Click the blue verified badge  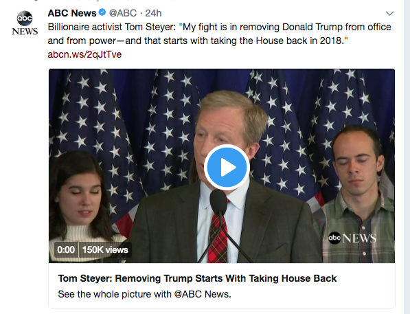102,12
